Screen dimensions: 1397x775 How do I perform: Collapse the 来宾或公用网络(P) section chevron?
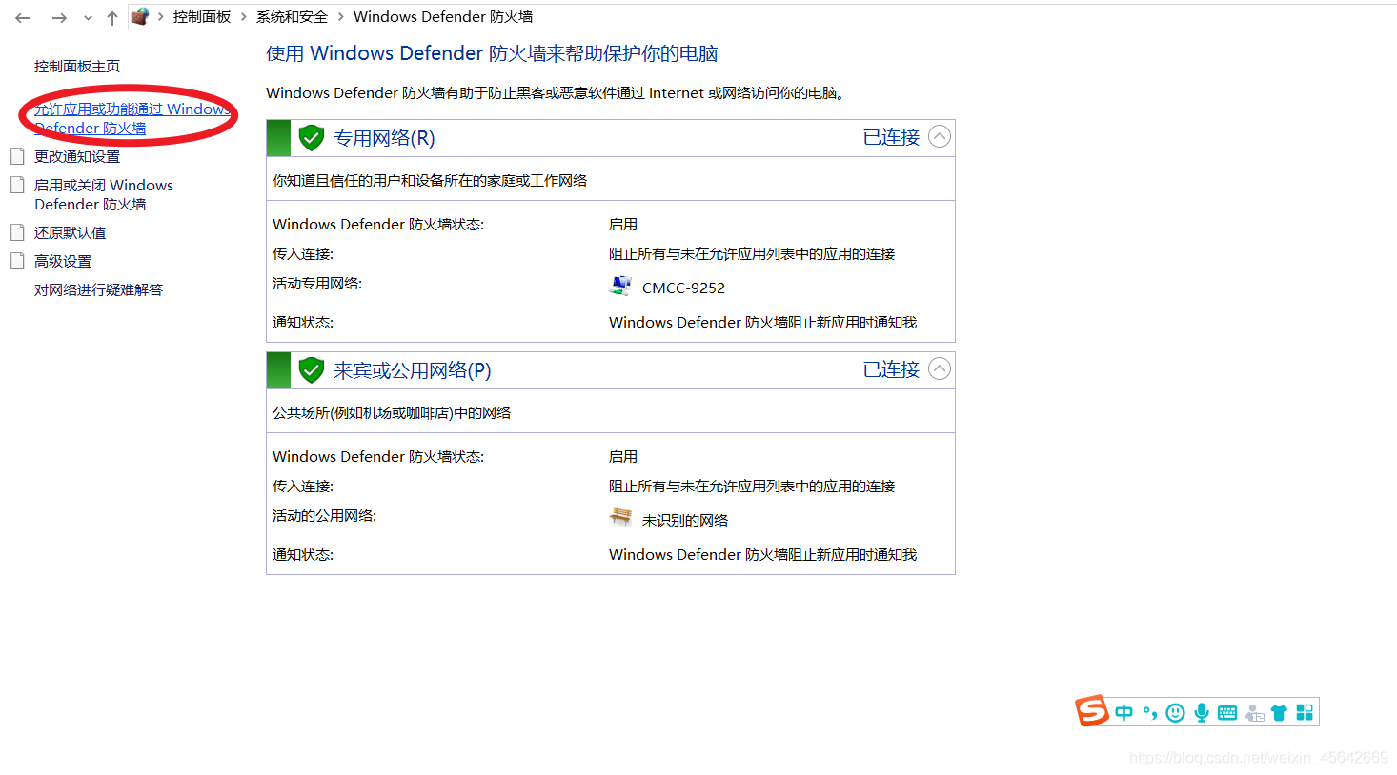940,369
